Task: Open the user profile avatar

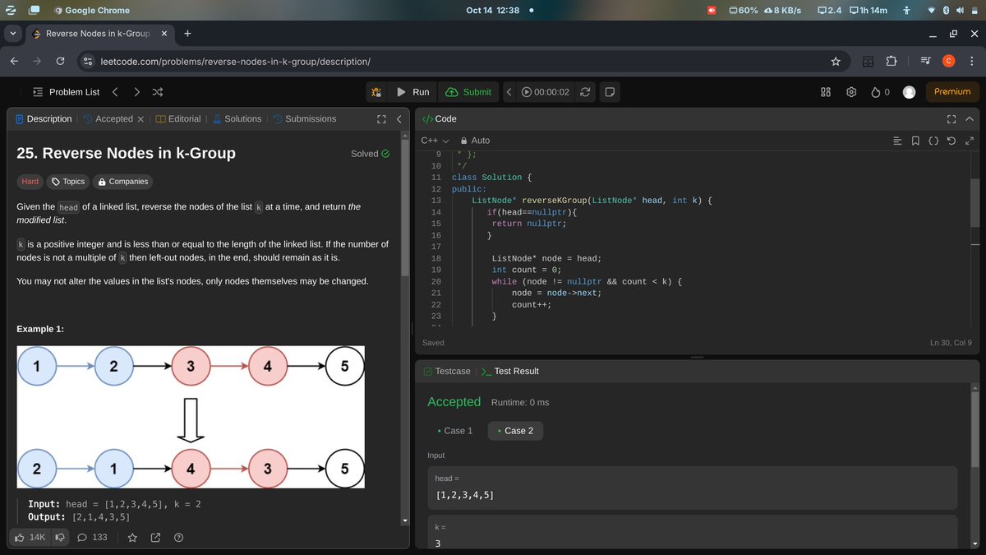Action: coord(909,92)
